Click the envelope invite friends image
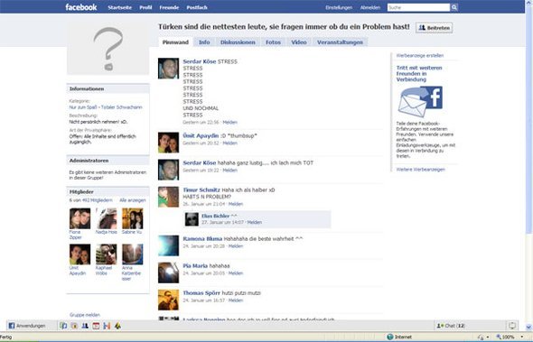 tap(420, 101)
